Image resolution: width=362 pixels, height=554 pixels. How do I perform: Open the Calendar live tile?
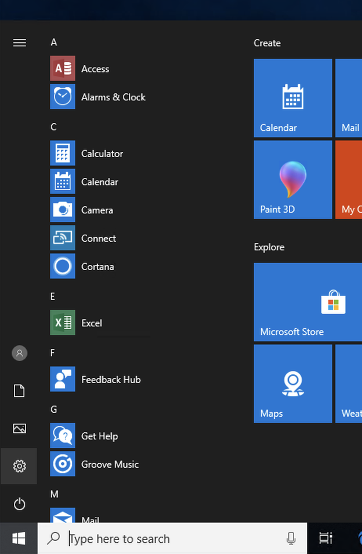coord(293,98)
